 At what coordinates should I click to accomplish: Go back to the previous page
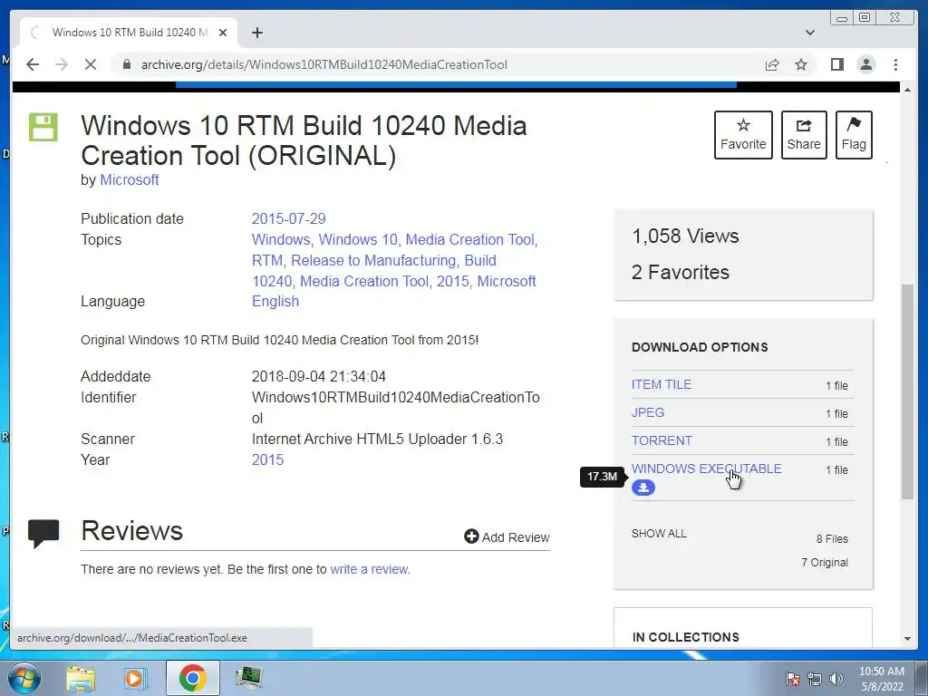(x=33, y=64)
